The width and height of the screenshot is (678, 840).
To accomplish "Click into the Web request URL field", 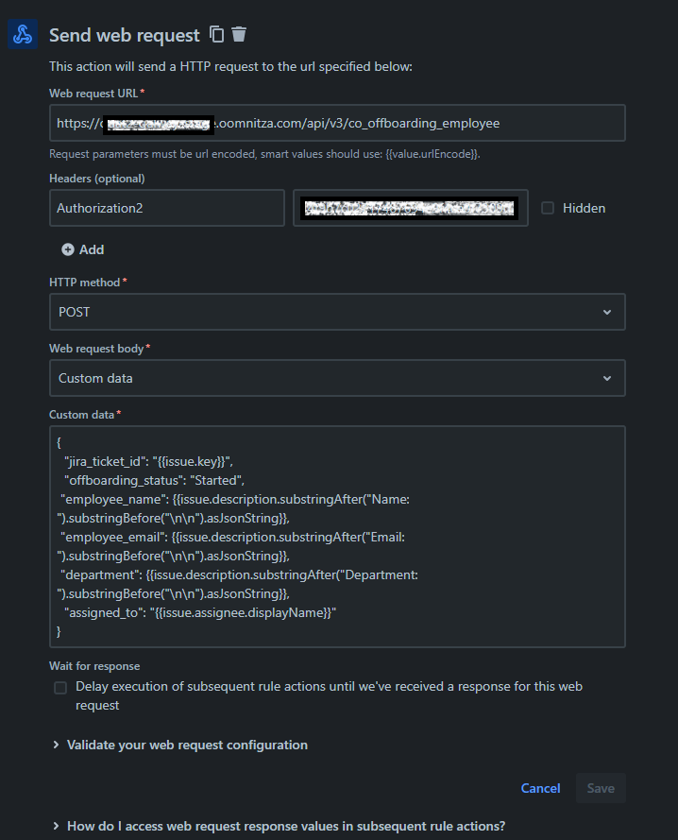I will pyautogui.click(x=336, y=123).
